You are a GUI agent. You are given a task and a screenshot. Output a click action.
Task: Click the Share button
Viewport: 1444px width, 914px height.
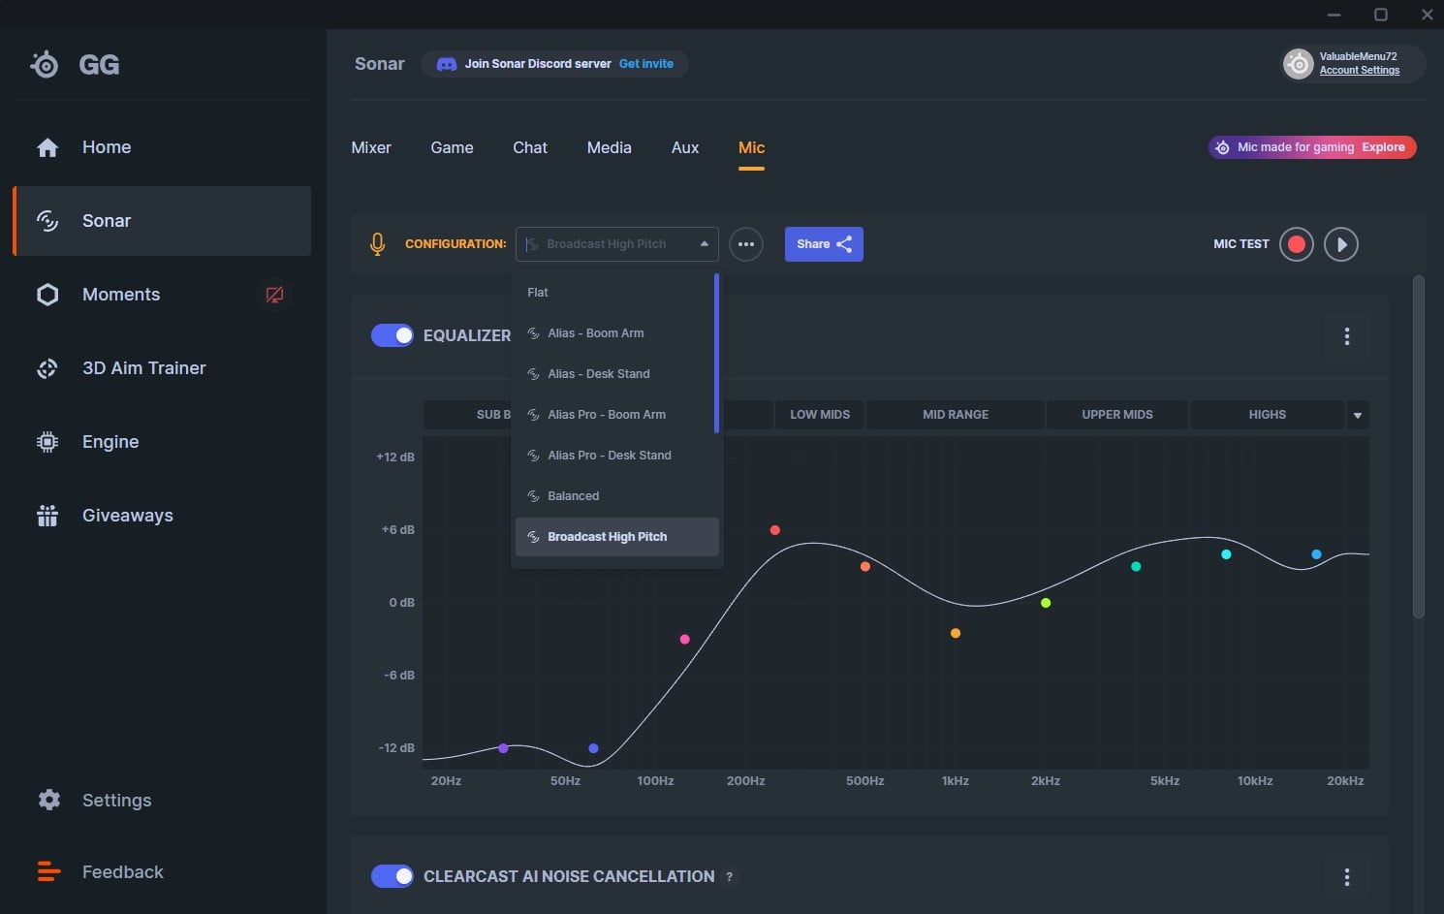click(x=823, y=244)
